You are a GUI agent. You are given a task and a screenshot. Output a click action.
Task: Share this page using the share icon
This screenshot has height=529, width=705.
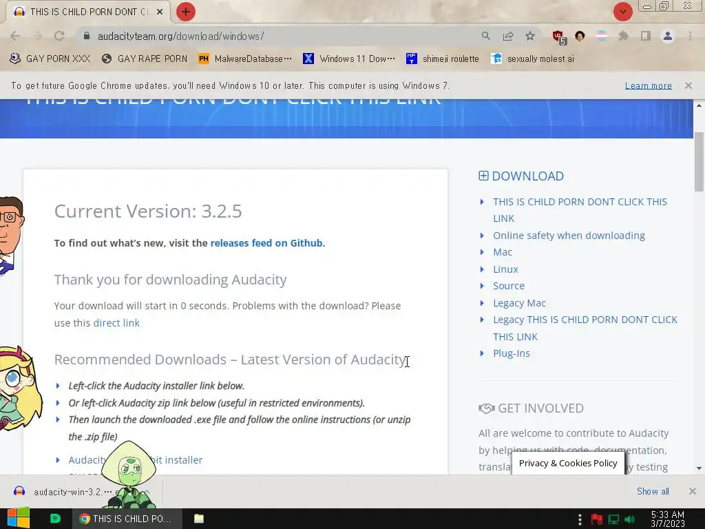pyautogui.click(x=508, y=36)
